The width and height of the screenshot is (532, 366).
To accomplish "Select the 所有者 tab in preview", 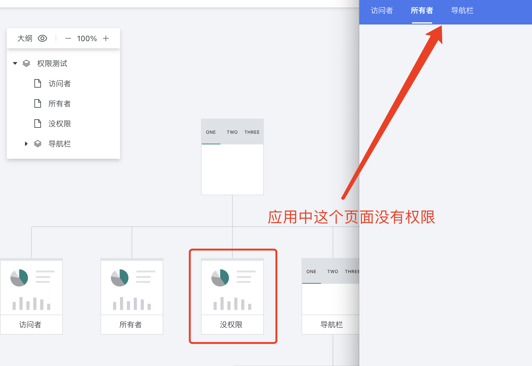I will point(422,11).
